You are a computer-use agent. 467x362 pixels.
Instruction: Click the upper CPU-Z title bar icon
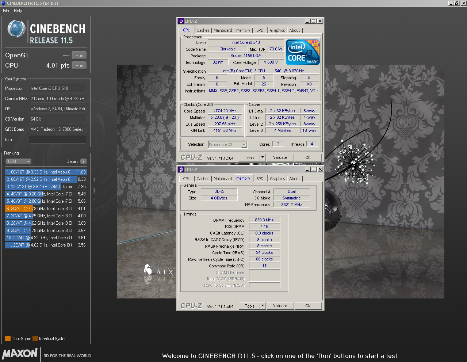coord(181,21)
